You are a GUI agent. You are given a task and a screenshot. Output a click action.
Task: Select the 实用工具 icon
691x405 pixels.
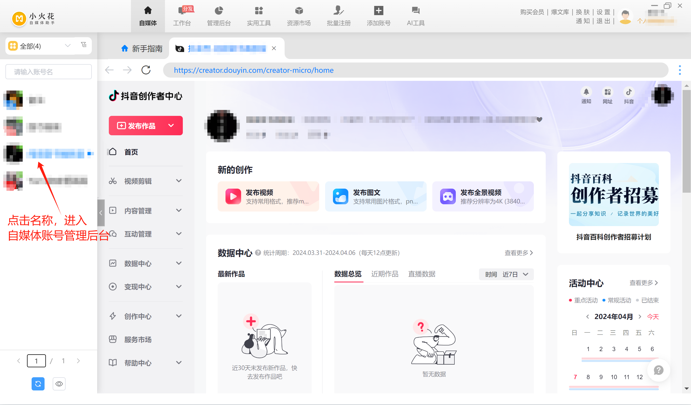click(258, 15)
